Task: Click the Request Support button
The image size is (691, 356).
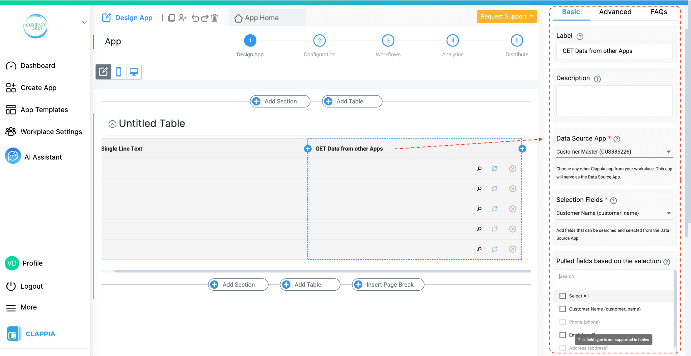Action: click(506, 16)
